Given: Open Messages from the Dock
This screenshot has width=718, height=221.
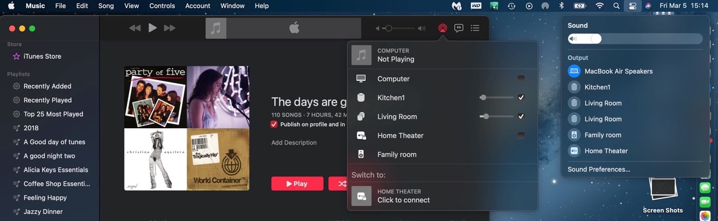Looking at the screenshot, I should (705, 188).
